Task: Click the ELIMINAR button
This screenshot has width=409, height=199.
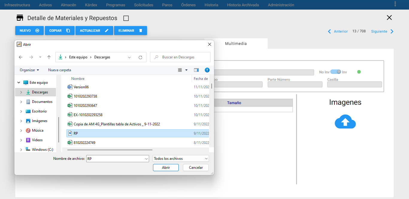Action: pos(131,31)
